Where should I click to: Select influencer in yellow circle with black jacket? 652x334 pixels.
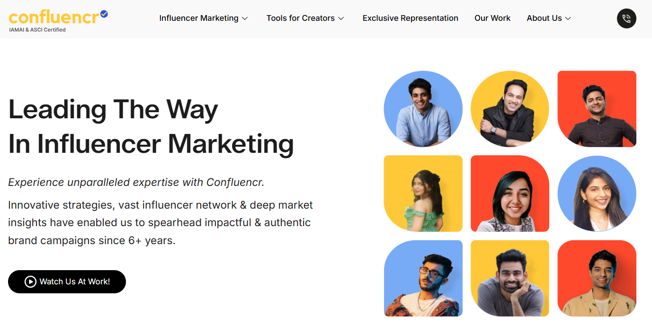pos(510,109)
